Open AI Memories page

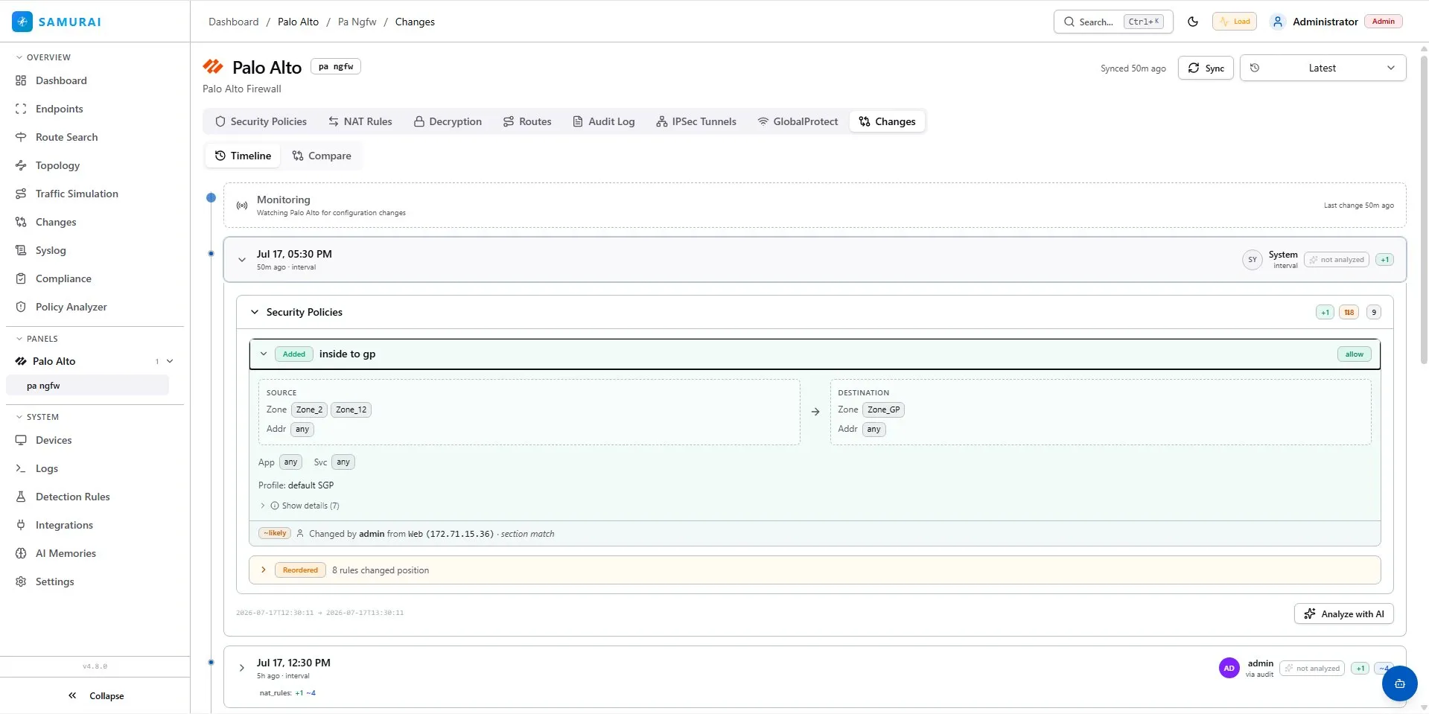(x=66, y=553)
